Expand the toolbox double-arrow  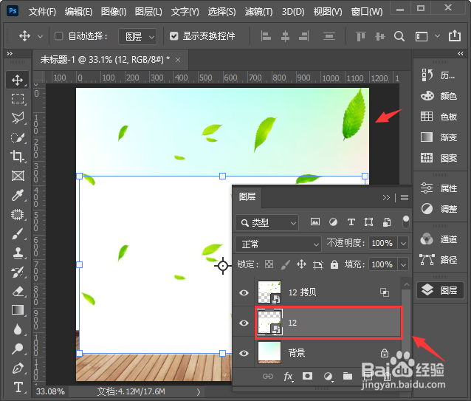tap(10, 53)
